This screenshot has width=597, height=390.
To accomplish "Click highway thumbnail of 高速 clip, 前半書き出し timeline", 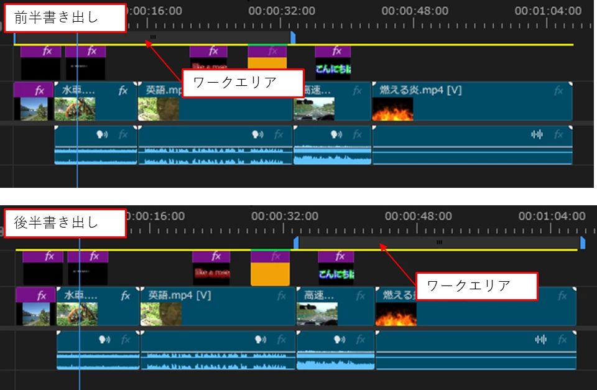I will tap(314, 109).
